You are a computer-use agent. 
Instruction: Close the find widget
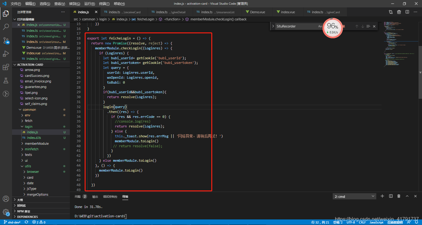(x=374, y=26)
